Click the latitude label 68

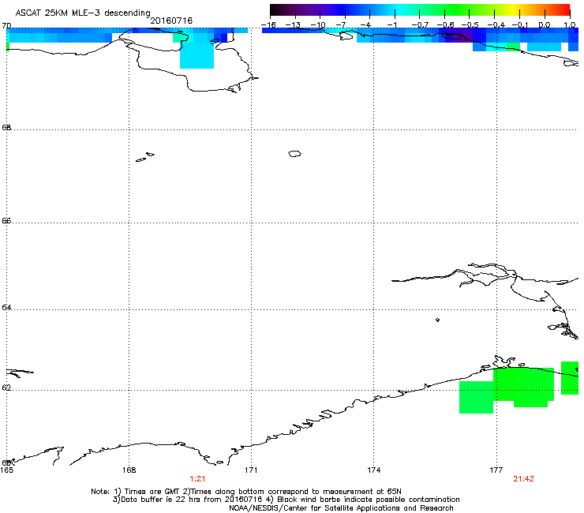[6, 127]
